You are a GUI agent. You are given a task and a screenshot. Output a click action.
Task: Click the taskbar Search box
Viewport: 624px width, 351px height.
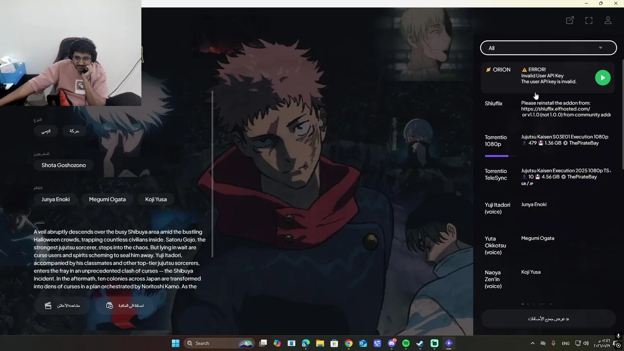[x=219, y=343]
